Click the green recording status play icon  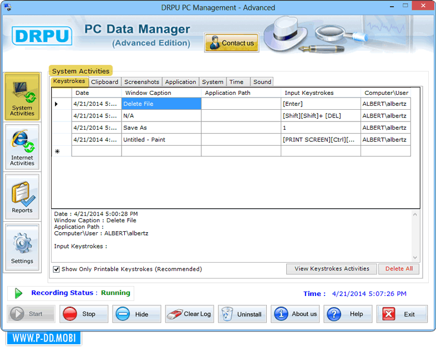tap(18, 293)
